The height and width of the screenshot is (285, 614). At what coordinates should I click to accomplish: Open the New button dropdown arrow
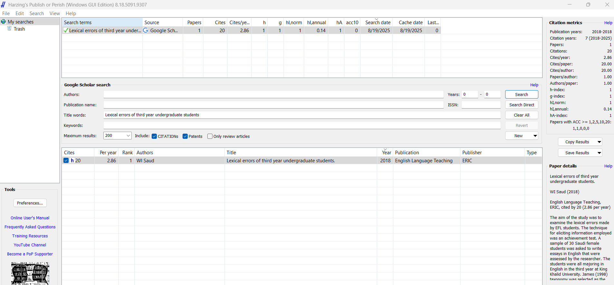click(535, 136)
